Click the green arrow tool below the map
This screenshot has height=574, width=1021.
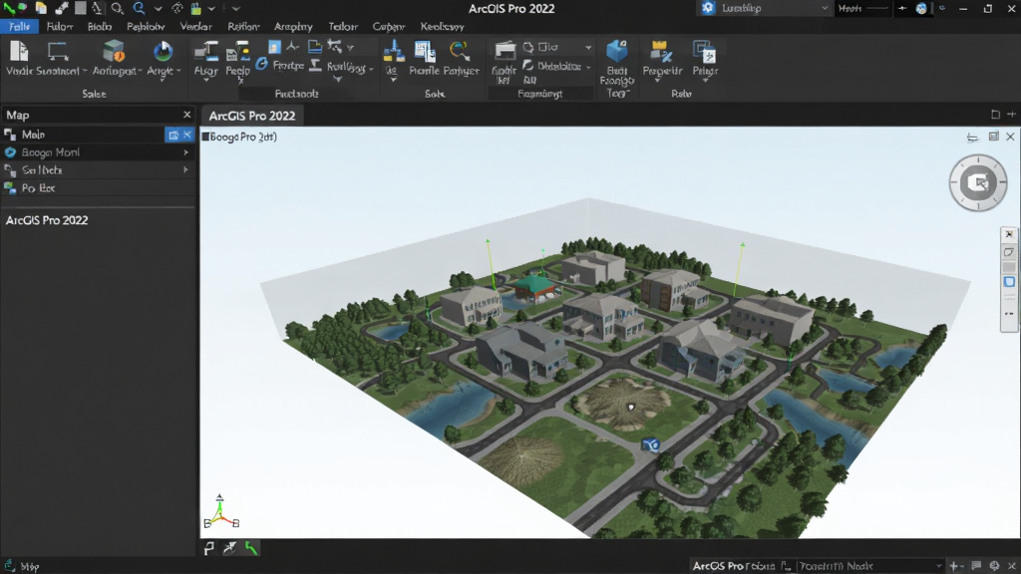click(251, 549)
